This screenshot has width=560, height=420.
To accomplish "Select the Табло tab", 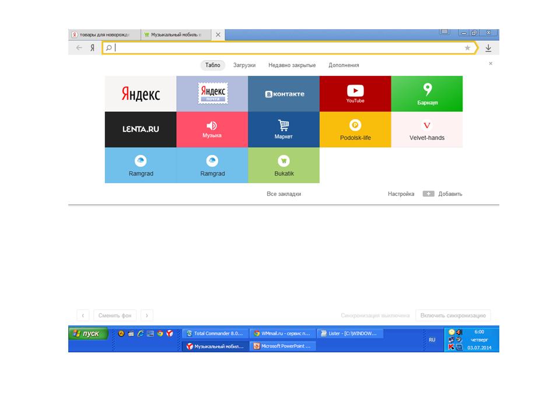I will point(212,65).
